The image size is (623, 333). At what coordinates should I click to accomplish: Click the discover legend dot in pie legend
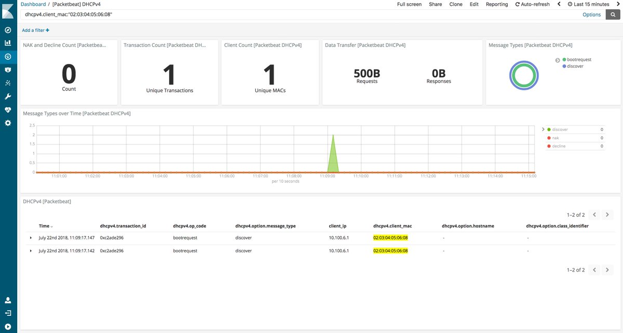coord(564,66)
